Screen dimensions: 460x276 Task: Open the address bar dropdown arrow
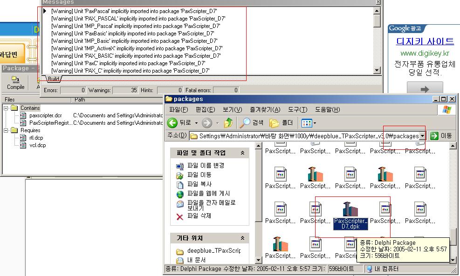click(422, 136)
